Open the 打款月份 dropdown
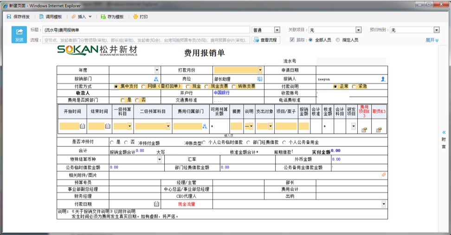451x235 pixels. pyautogui.click(x=260, y=70)
